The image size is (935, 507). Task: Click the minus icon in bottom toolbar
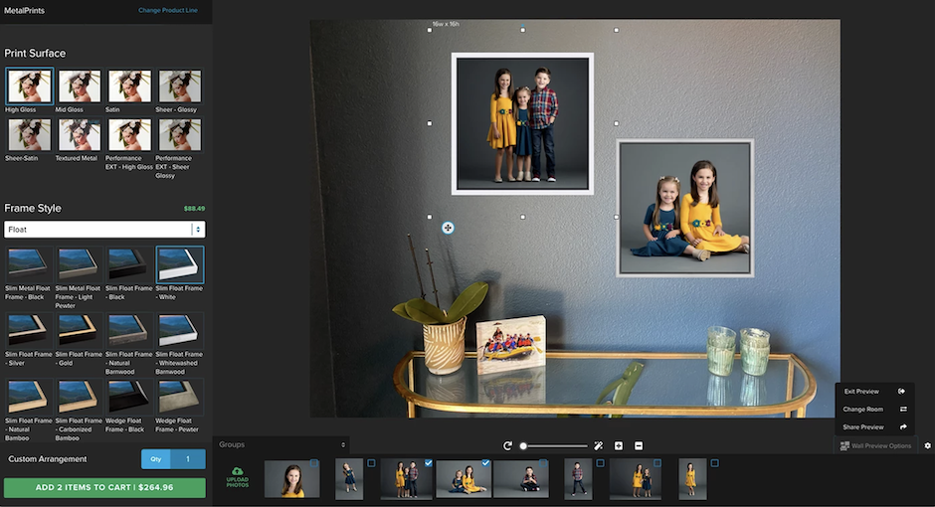[639, 445]
